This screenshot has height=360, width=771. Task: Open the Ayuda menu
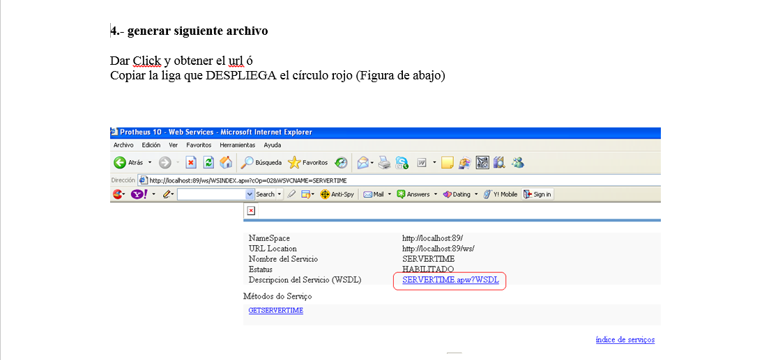273,146
